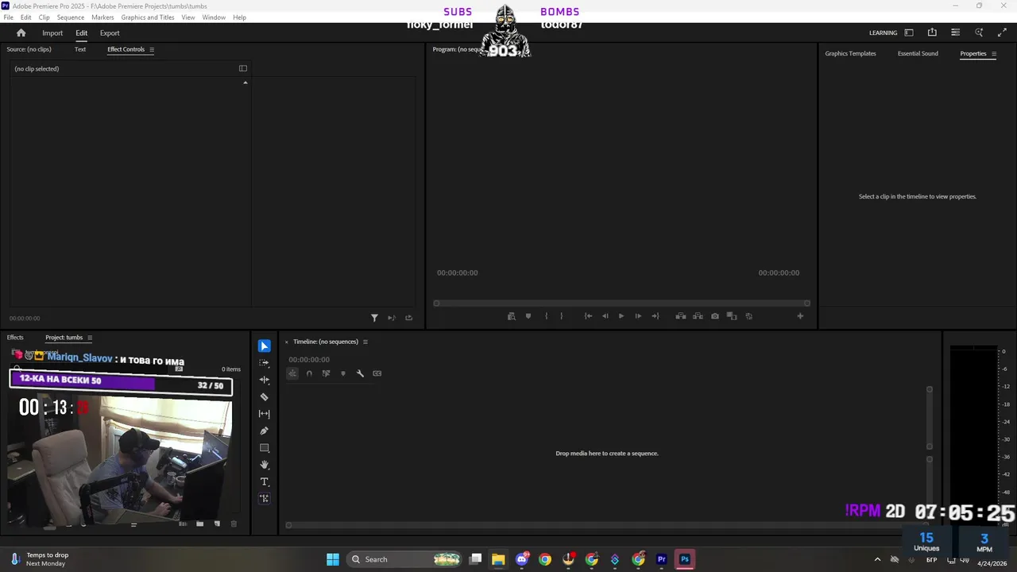Image resolution: width=1017 pixels, height=572 pixels.
Task: Open workspace hamburger menu in header
Action: coord(955,33)
